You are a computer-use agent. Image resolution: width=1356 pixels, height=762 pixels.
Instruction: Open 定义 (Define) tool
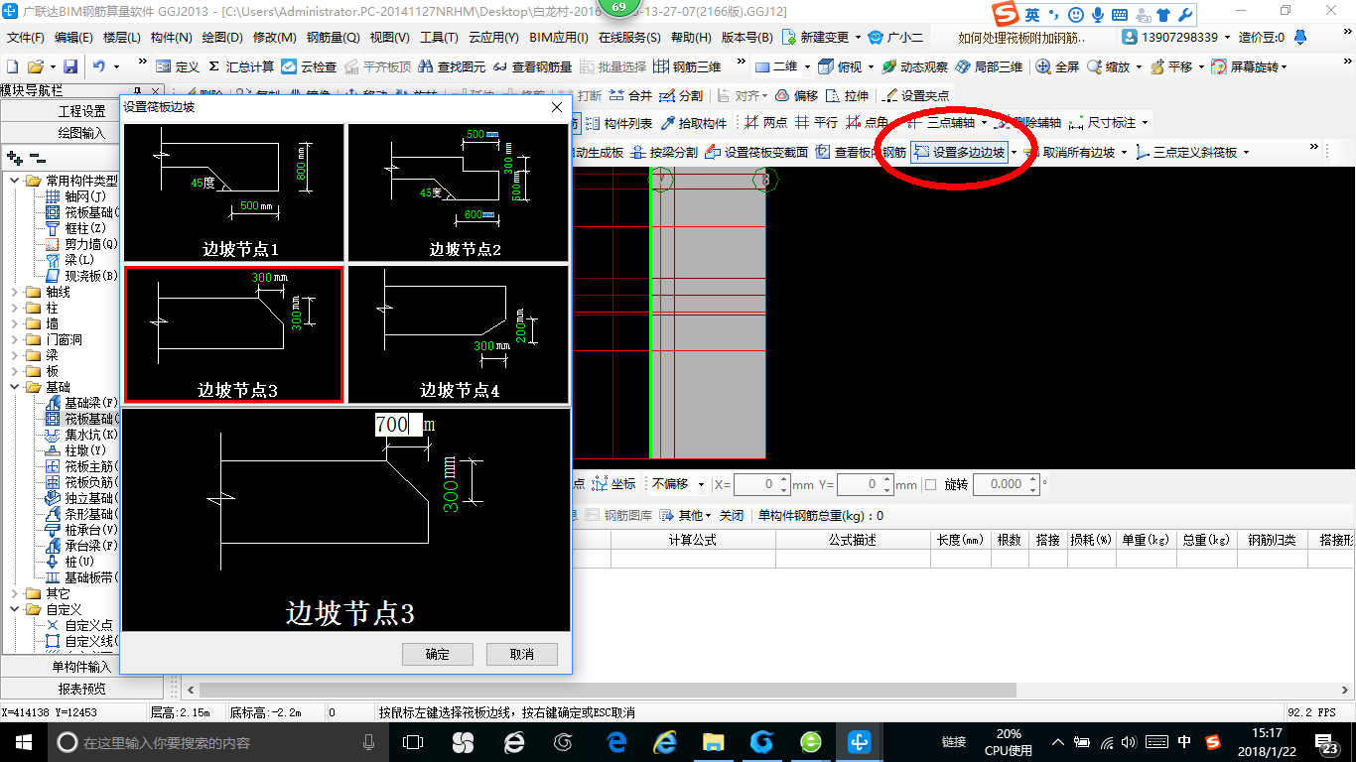pos(177,66)
